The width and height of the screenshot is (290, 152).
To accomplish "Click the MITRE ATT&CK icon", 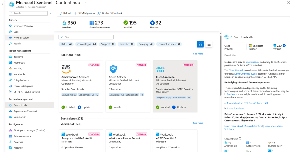I will pos(10,92).
